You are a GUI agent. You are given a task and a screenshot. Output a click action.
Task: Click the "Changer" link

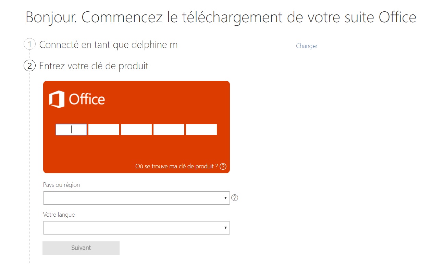[307, 46]
